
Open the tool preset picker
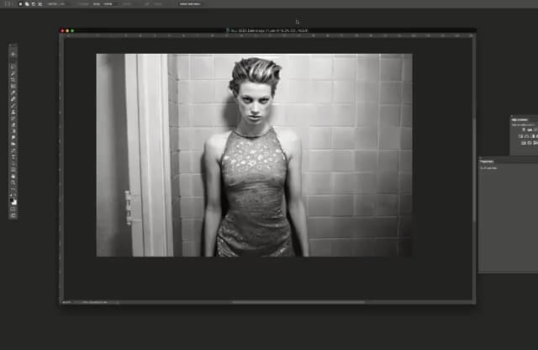8,4
